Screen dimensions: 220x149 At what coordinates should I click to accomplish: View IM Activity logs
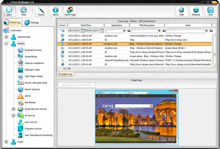pyautogui.click(x=30, y=116)
